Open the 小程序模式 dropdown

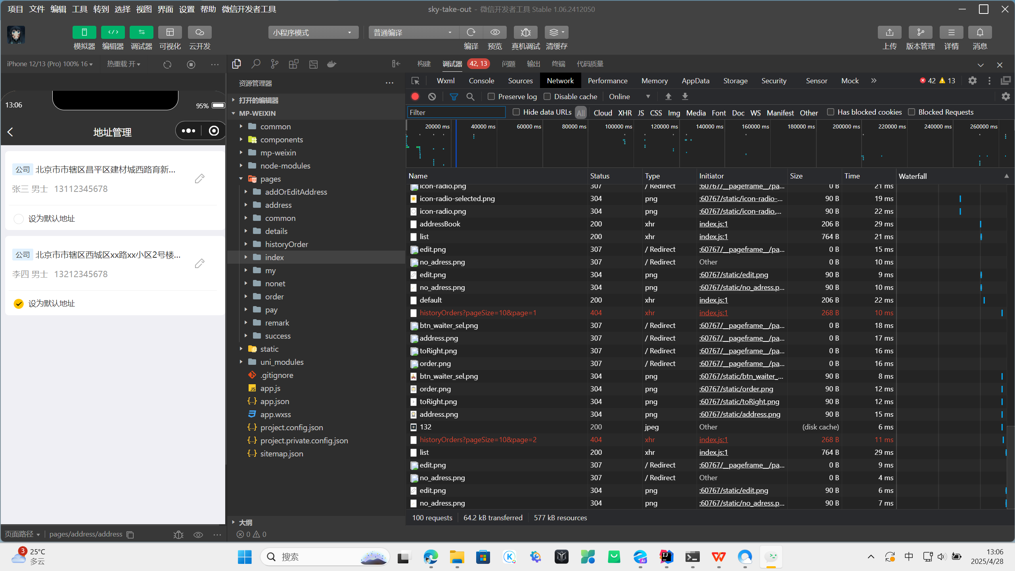pyautogui.click(x=313, y=33)
